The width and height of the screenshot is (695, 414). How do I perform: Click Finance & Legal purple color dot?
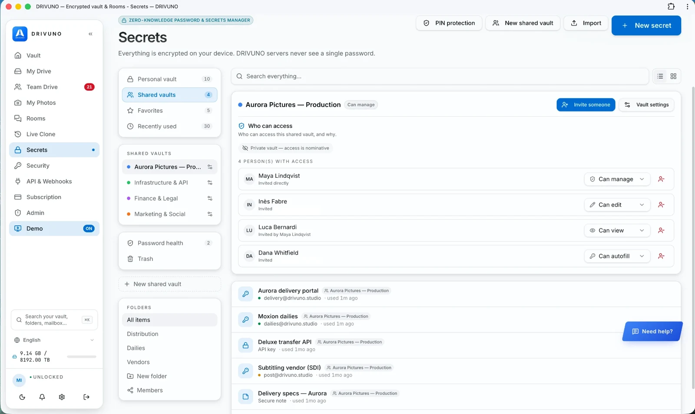(129, 199)
